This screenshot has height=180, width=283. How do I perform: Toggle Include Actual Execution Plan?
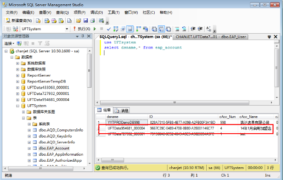pos(139,29)
